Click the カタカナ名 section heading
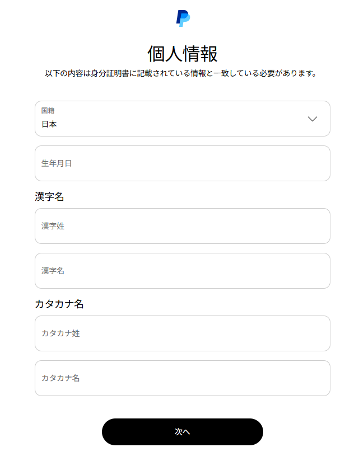The image size is (359, 466). pos(59,304)
